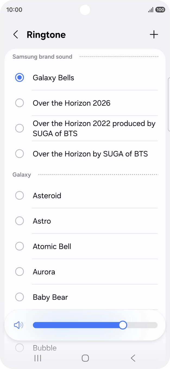Tap the Samsung brand sound section header
The height and width of the screenshot is (369, 170).
42,57
